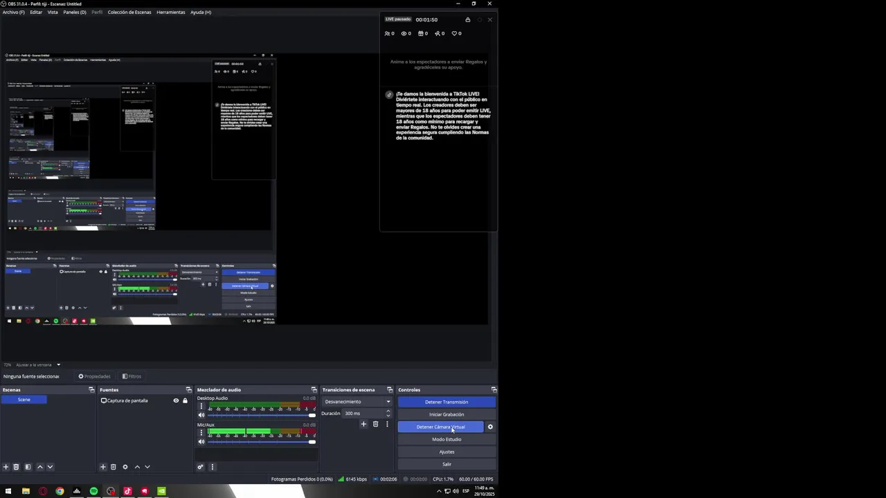Open audio mixer menu dots at the panel bottom
This screenshot has height=498, width=886.
coord(213,467)
